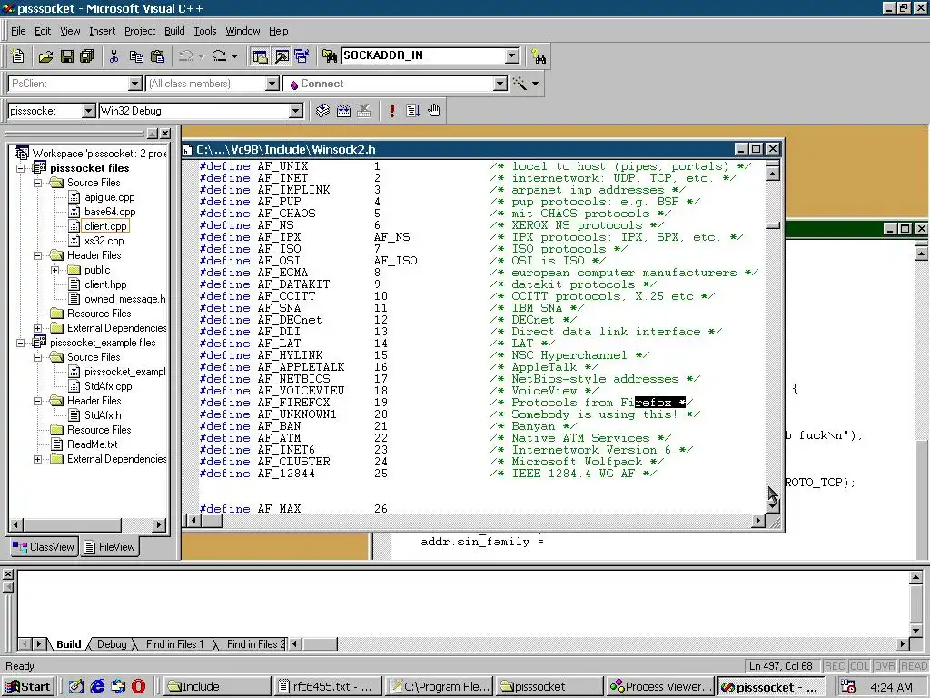Click the Cut scissors icon
930x698 pixels.
click(x=114, y=56)
